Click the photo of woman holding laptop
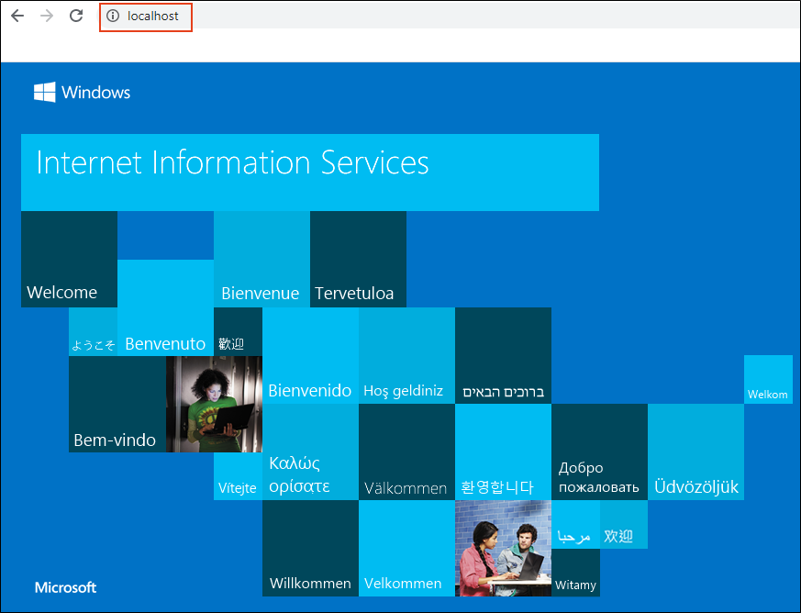This screenshot has height=613, width=801. 214,404
